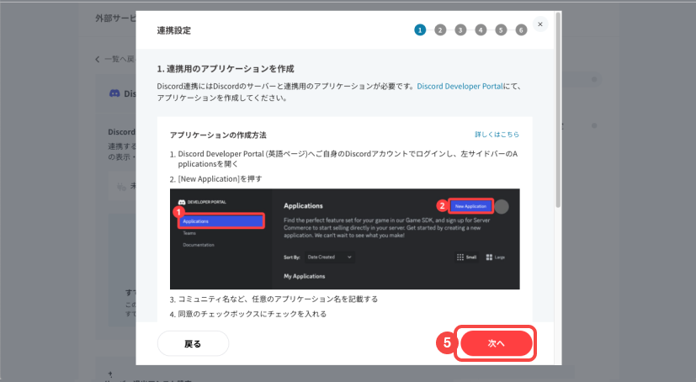
Task: Jump to step 2 indicator circle
Action: click(x=440, y=30)
